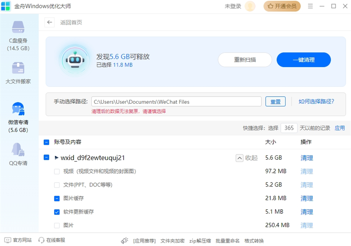Open the hamburger menu icon

pyautogui.click(x=310, y=6)
